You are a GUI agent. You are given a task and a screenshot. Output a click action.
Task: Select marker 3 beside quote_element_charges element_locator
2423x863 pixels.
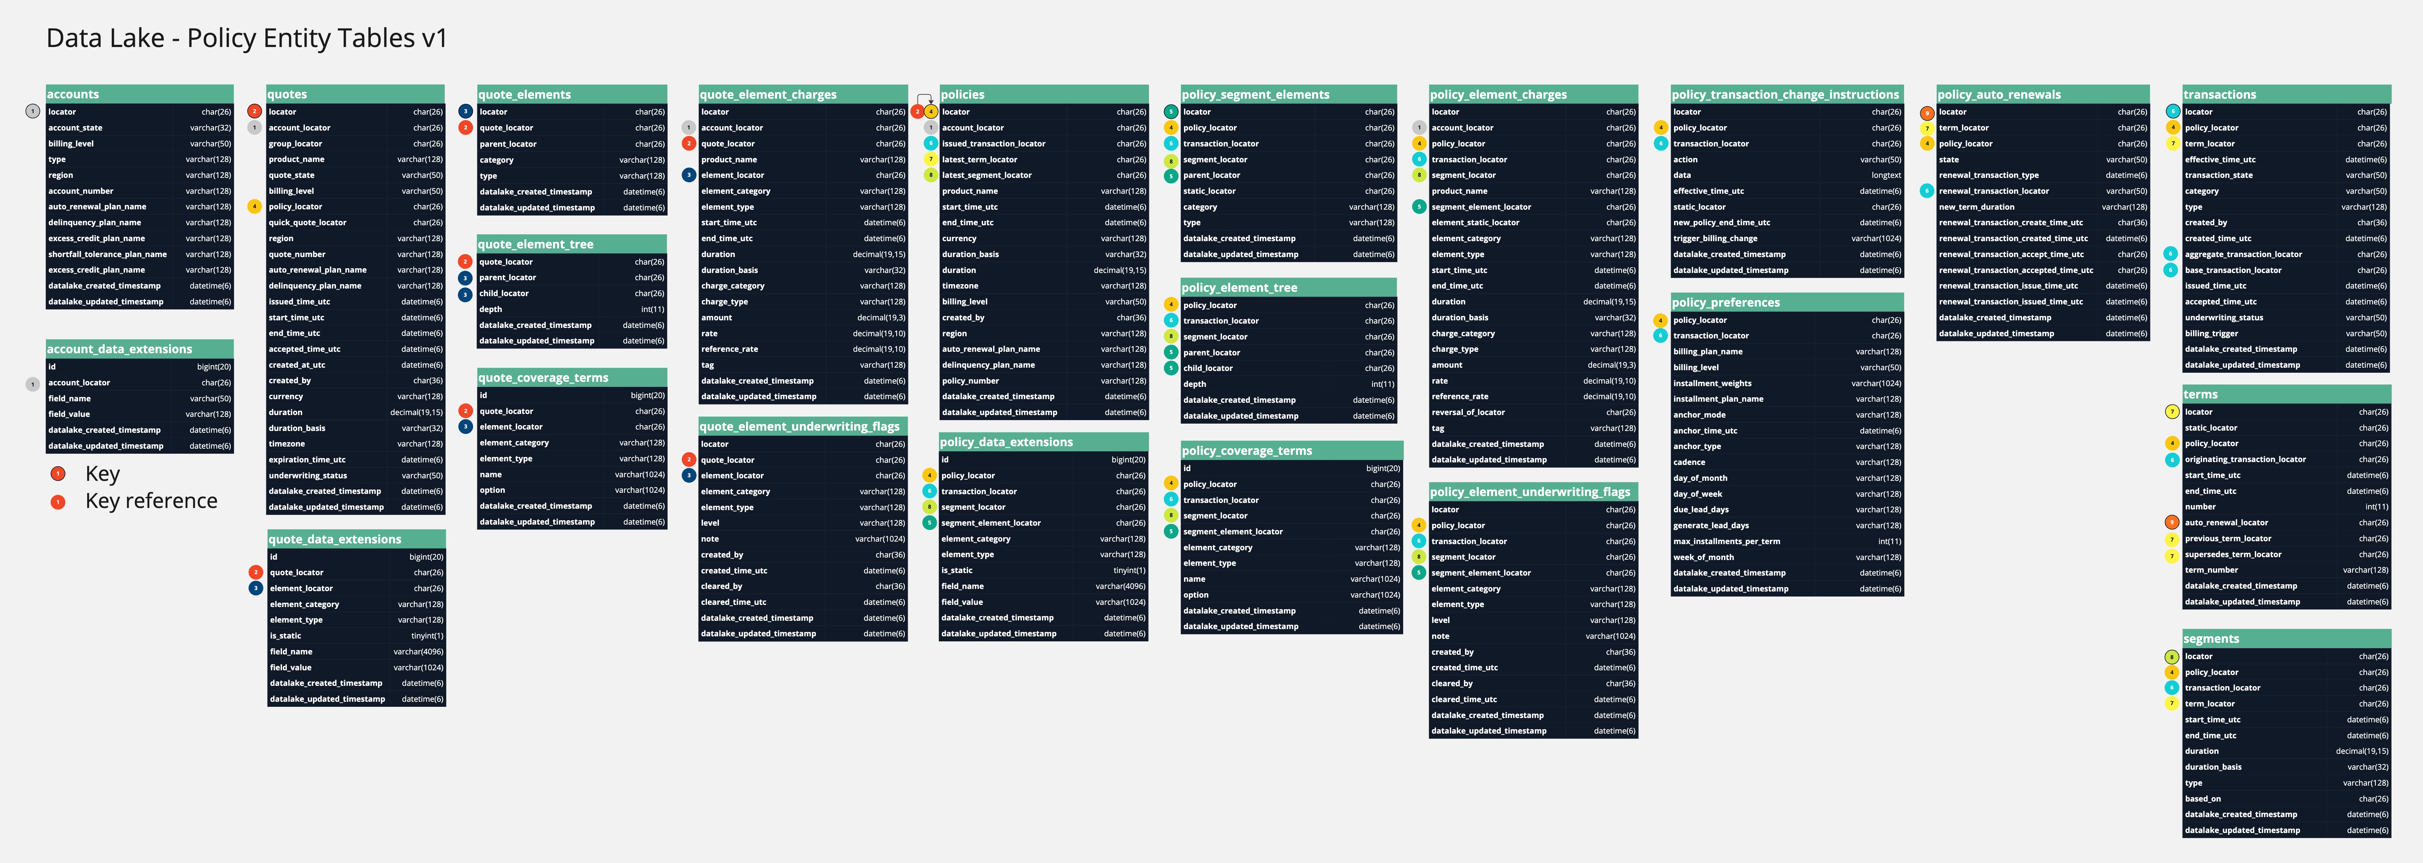pyautogui.click(x=689, y=175)
